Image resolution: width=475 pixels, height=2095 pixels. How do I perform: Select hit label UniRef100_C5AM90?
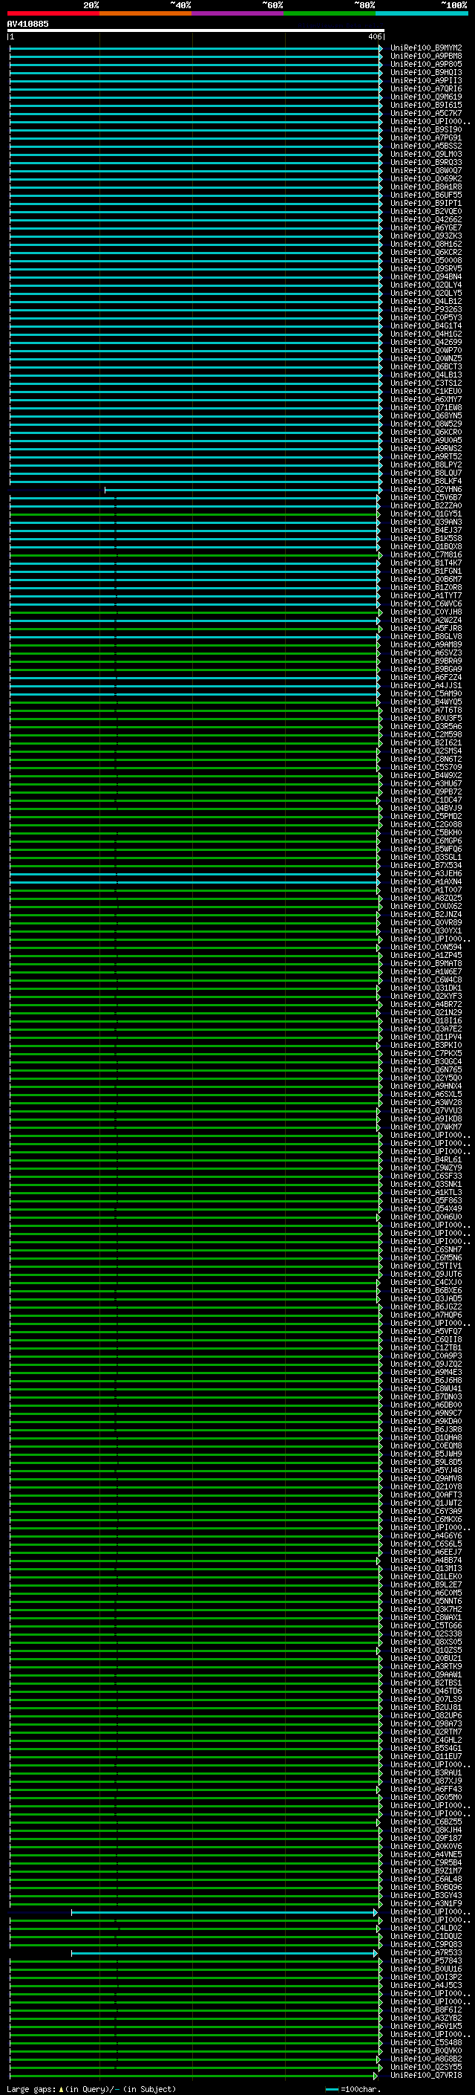click(x=426, y=693)
